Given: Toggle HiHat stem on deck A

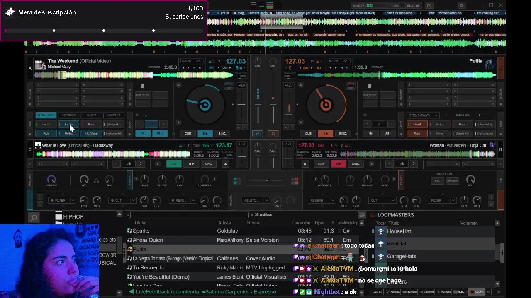Looking at the screenshot, I should (68, 133).
